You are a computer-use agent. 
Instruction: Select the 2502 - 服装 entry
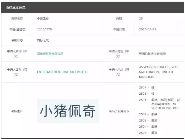(x=148, y=114)
